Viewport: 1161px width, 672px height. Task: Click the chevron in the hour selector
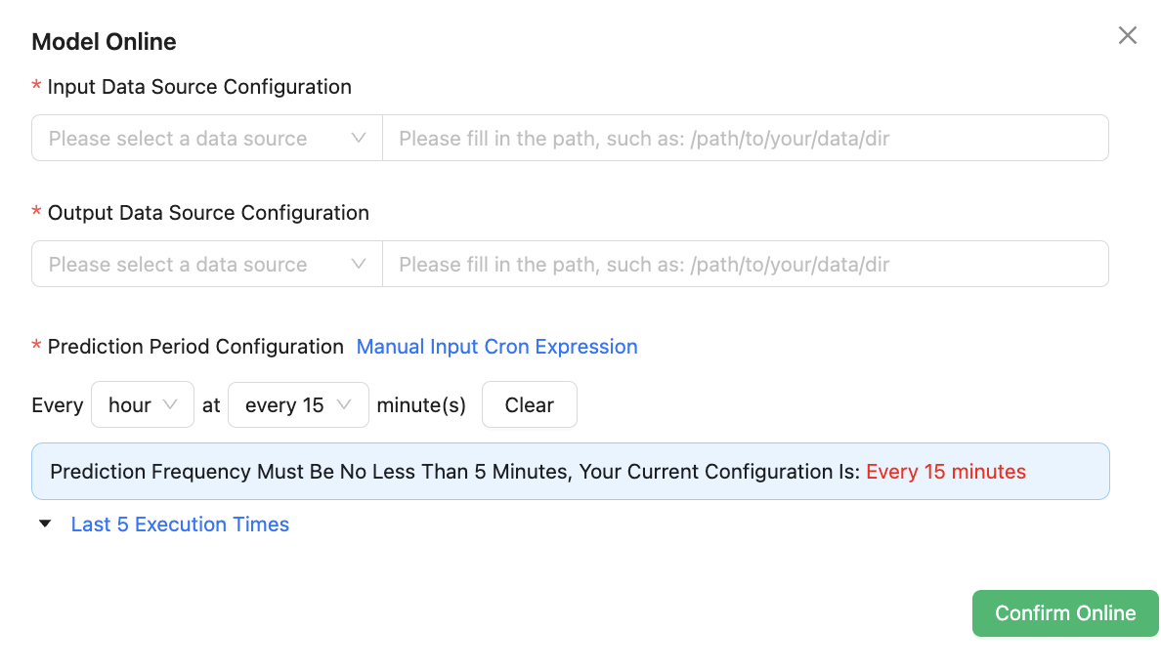[x=171, y=404]
